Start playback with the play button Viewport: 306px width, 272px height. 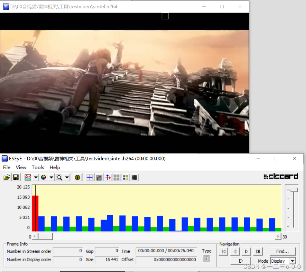(x=241, y=261)
